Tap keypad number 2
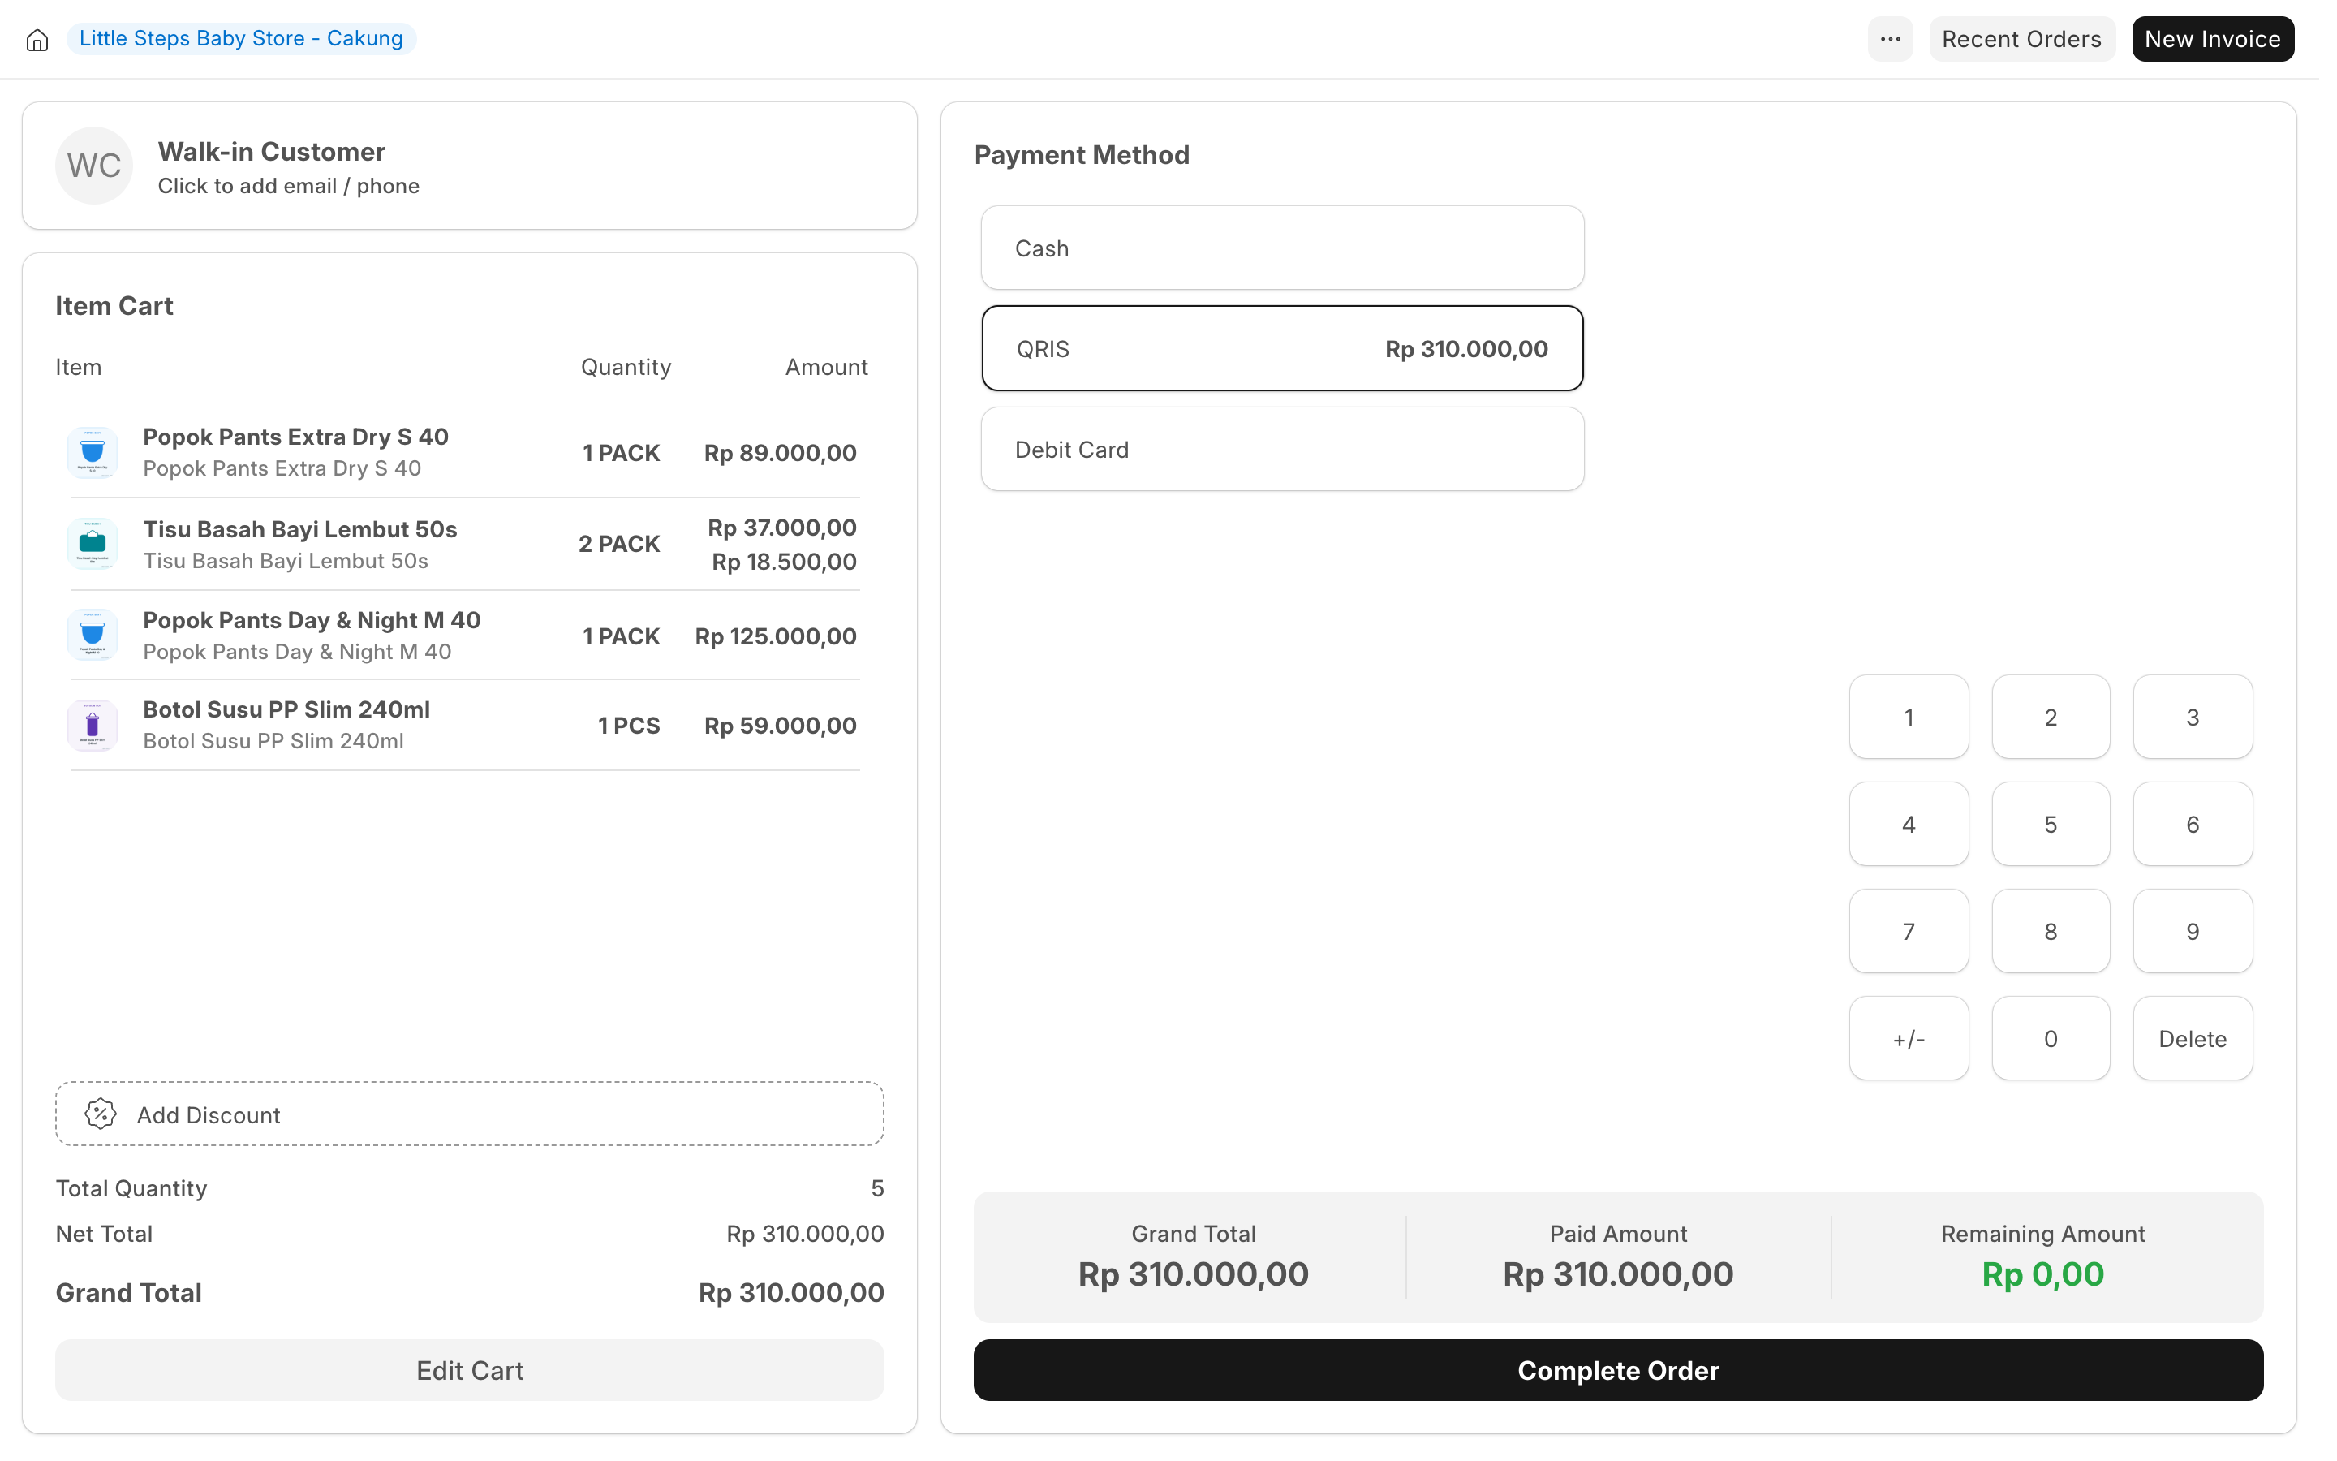 (x=2051, y=717)
